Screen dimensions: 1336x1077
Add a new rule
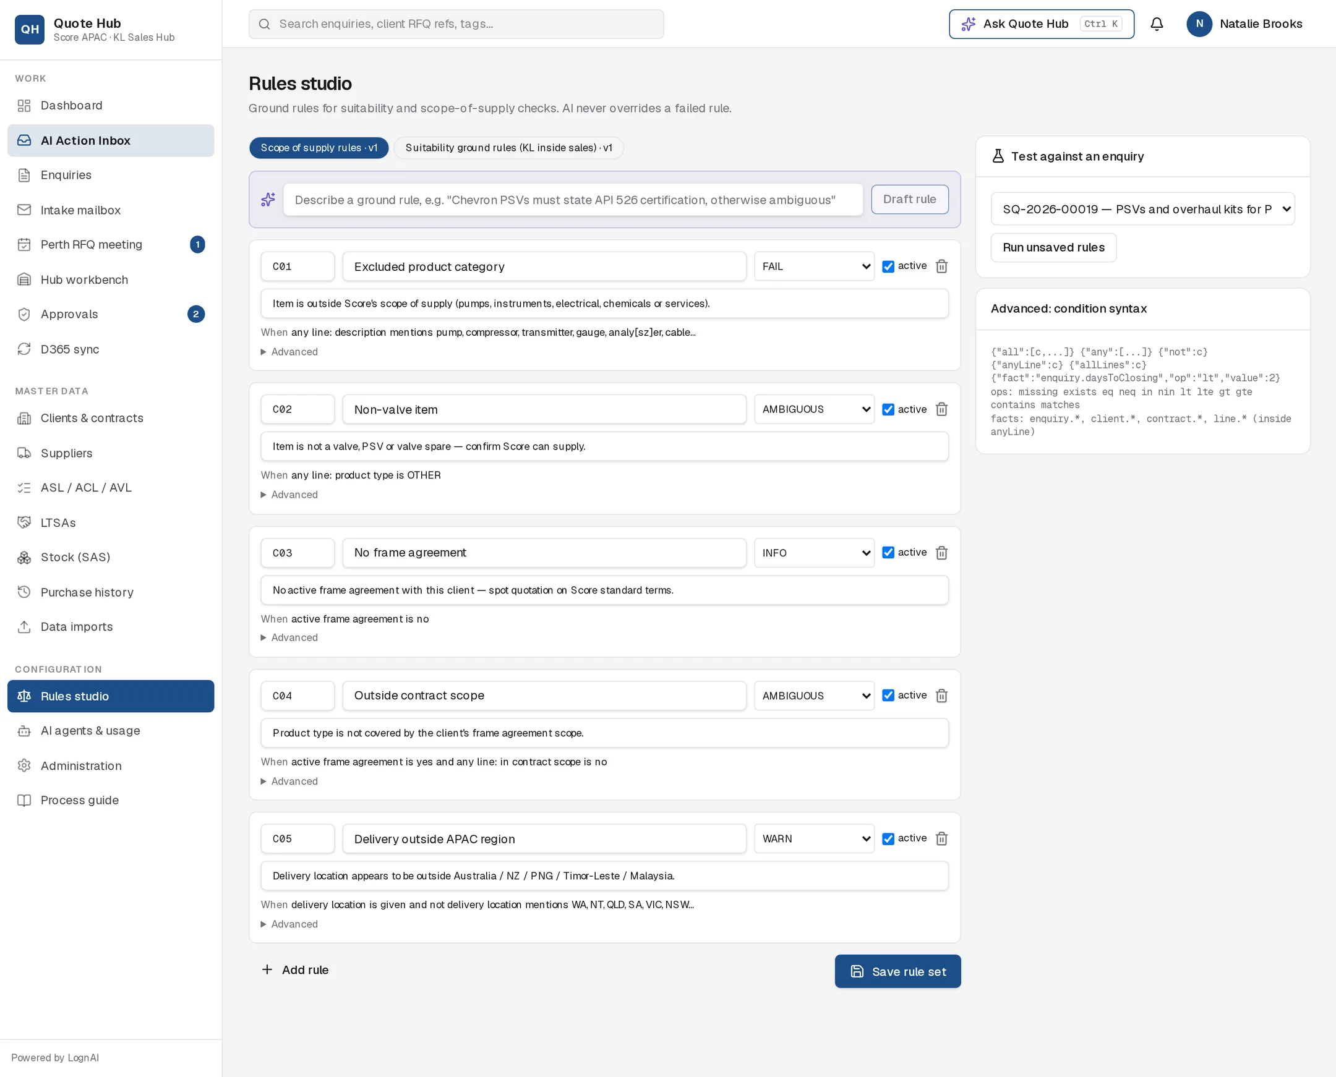click(295, 969)
